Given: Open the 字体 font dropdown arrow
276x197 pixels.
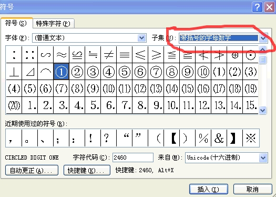Looking at the screenshot, I should point(142,38).
